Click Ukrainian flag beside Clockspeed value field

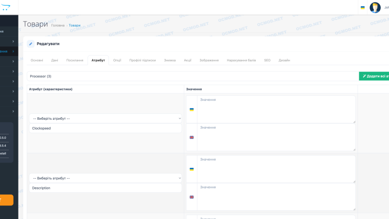click(192, 109)
